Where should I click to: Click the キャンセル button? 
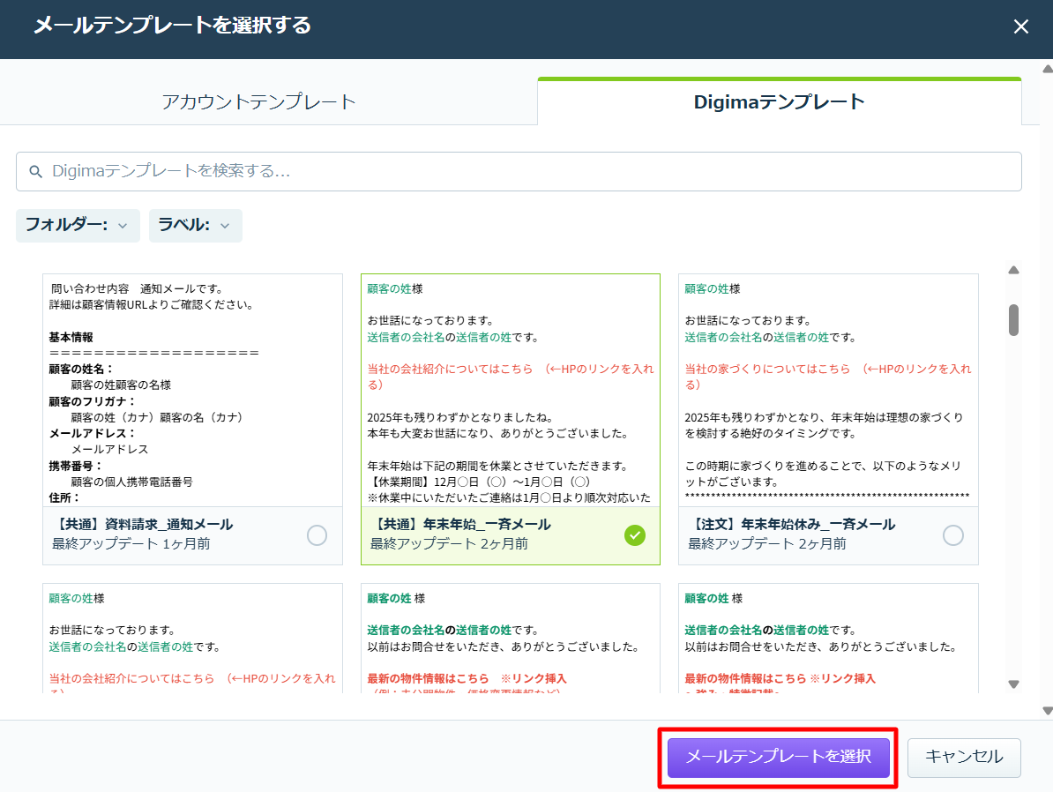tap(964, 758)
